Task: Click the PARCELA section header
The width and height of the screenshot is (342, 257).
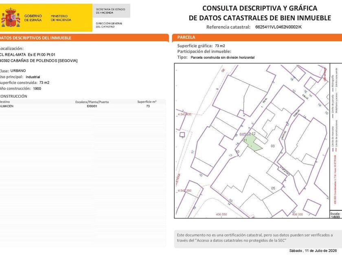Action: pyautogui.click(x=186, y=38)
